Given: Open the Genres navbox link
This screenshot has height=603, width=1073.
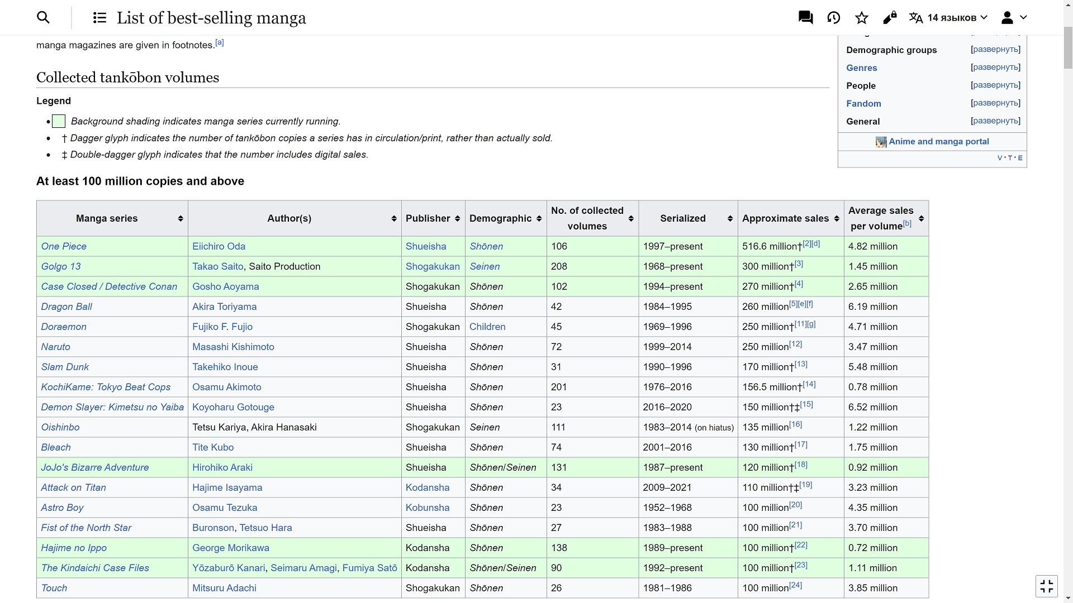Looking at the screenshot, I should [861, 68].
